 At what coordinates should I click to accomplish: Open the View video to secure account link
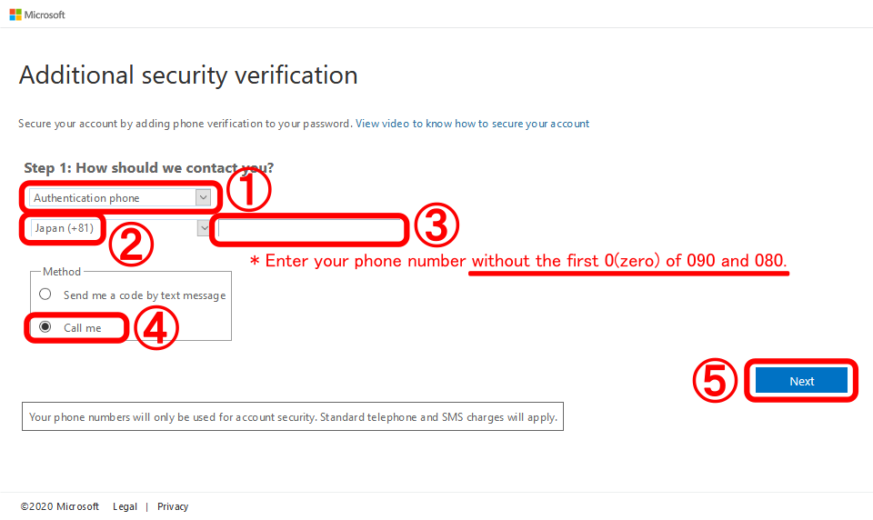[472, 124]
